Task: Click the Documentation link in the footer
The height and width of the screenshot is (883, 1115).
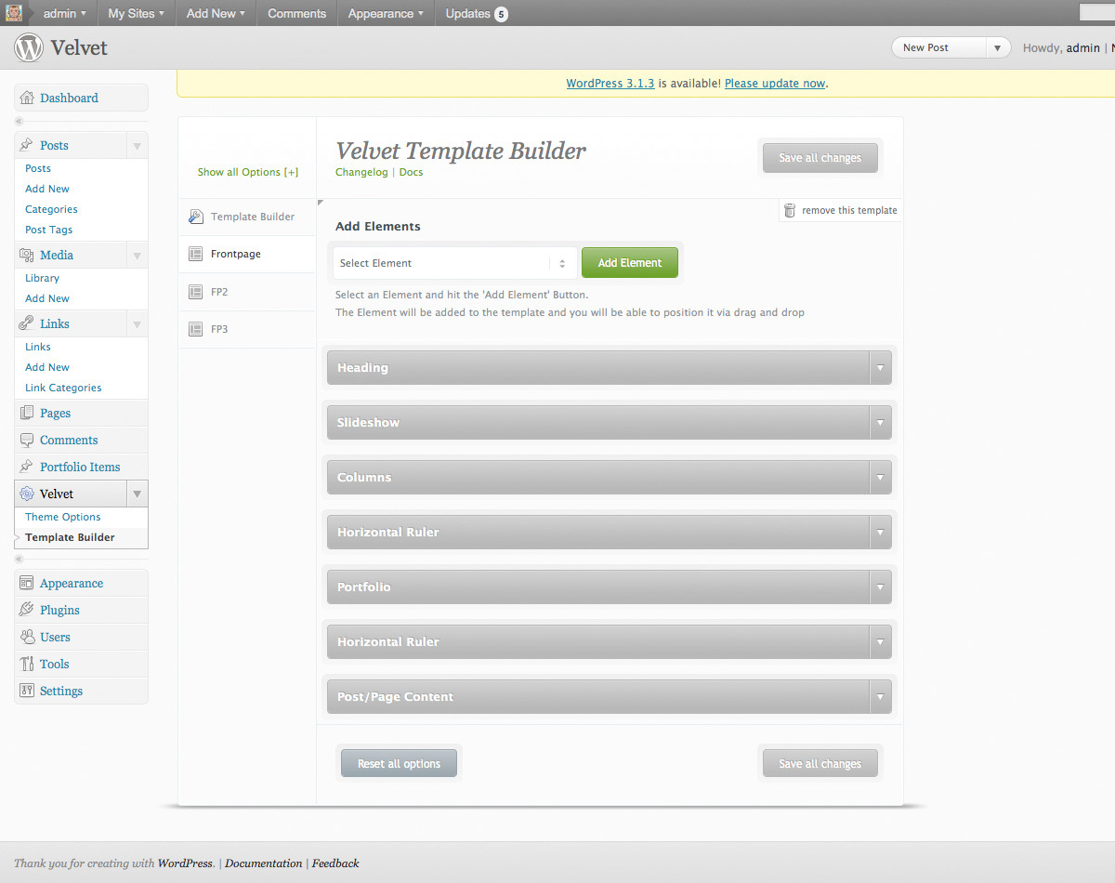Action: [x=264, y=863]
